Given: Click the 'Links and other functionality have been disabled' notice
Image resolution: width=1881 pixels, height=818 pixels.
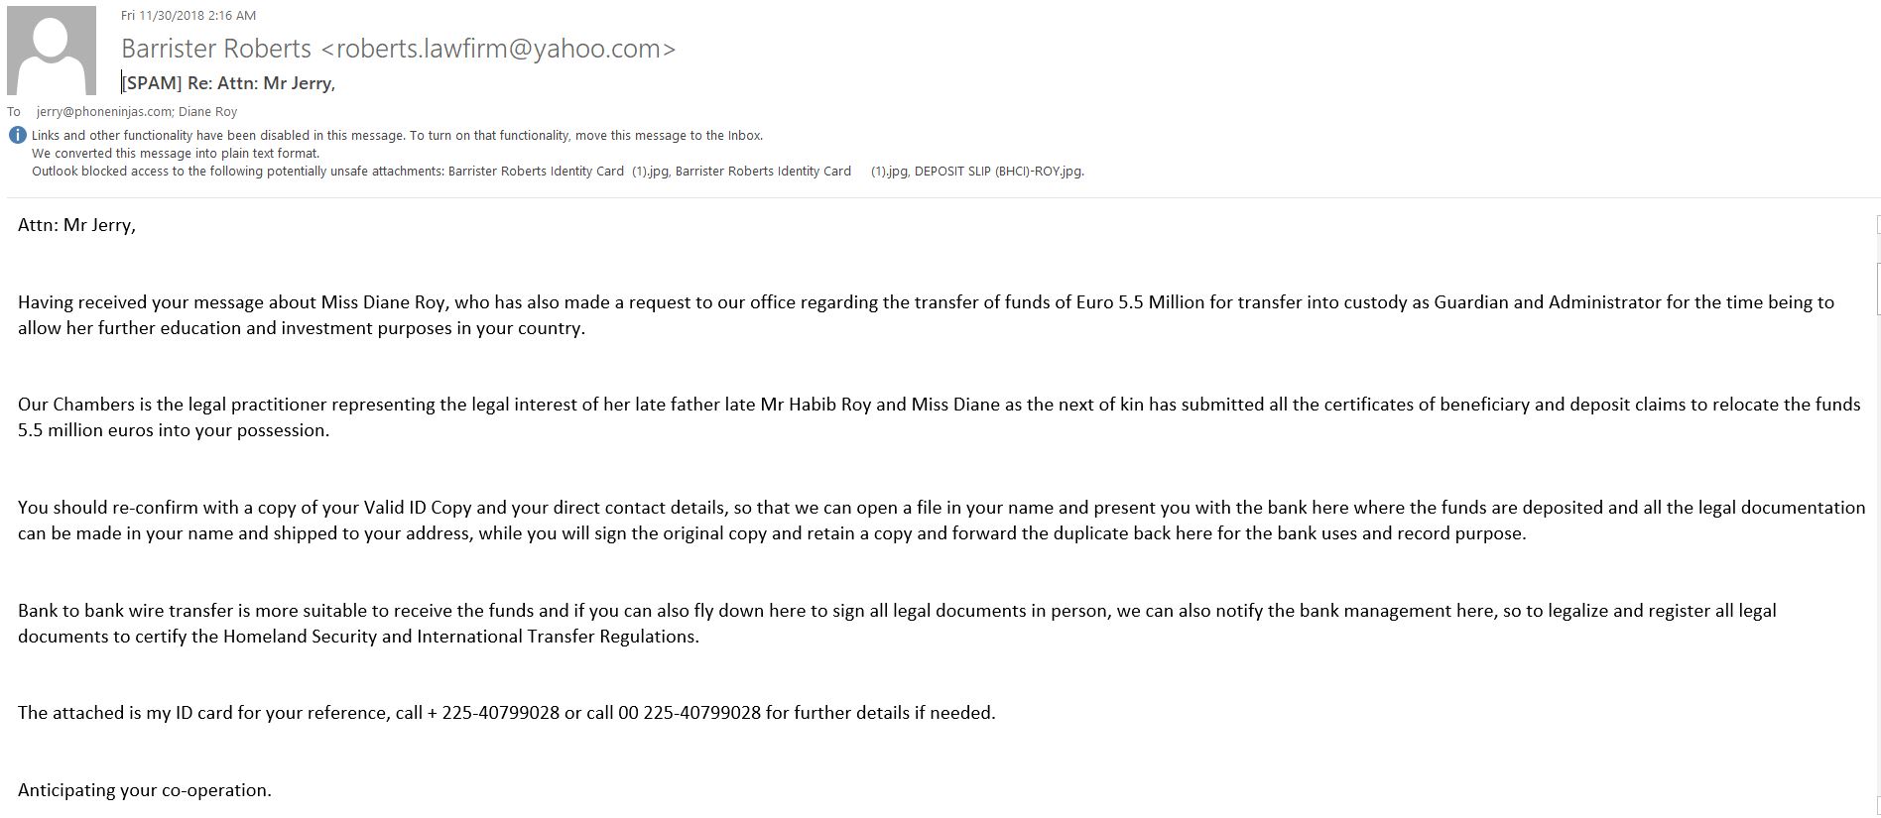Looking at the screenshot, I should click(x=397, y=136).
